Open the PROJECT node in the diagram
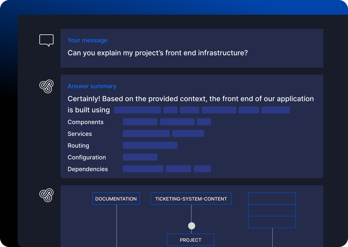 pyautogui.click(x=190, y=240)
